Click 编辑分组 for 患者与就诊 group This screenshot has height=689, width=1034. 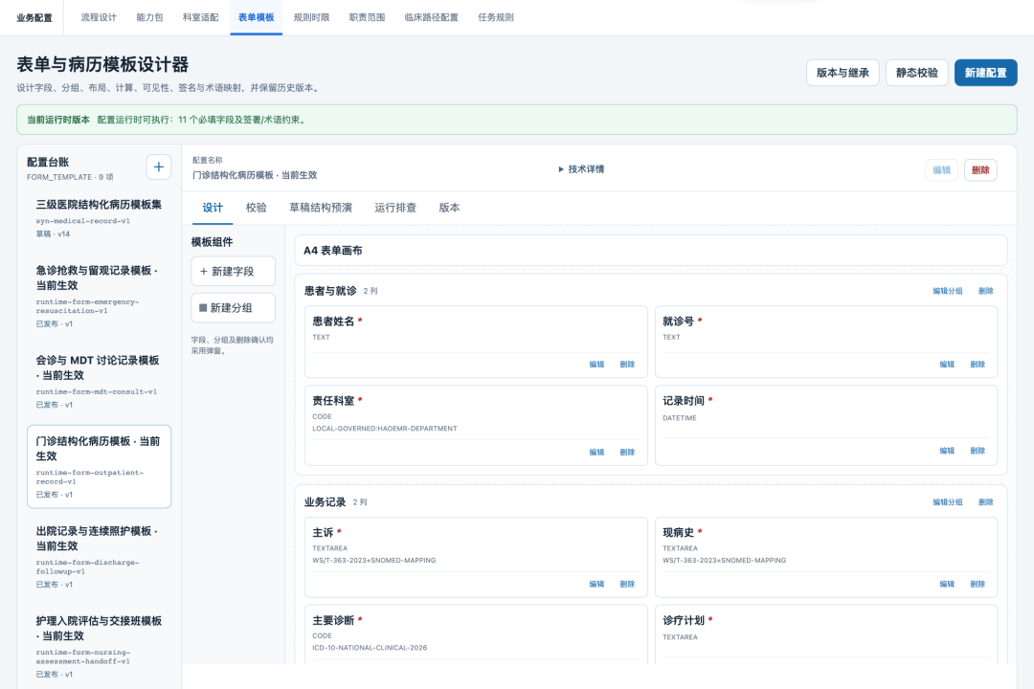[x=947, y=291]
